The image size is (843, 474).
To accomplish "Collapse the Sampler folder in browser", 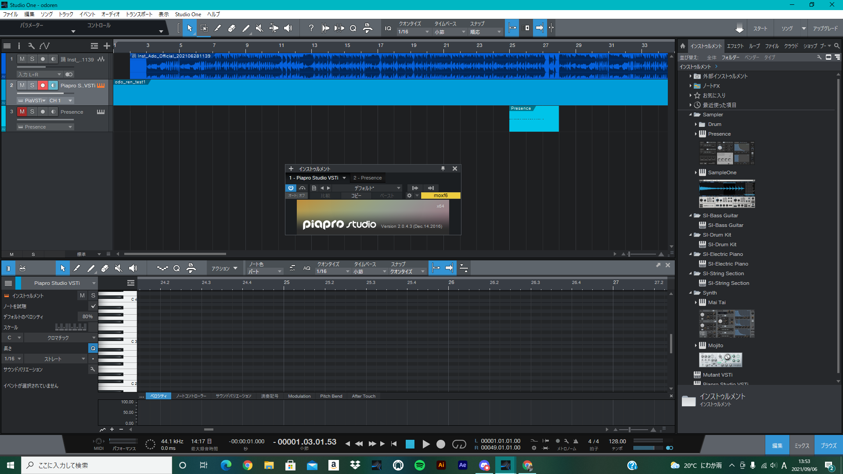I will 691,115.
